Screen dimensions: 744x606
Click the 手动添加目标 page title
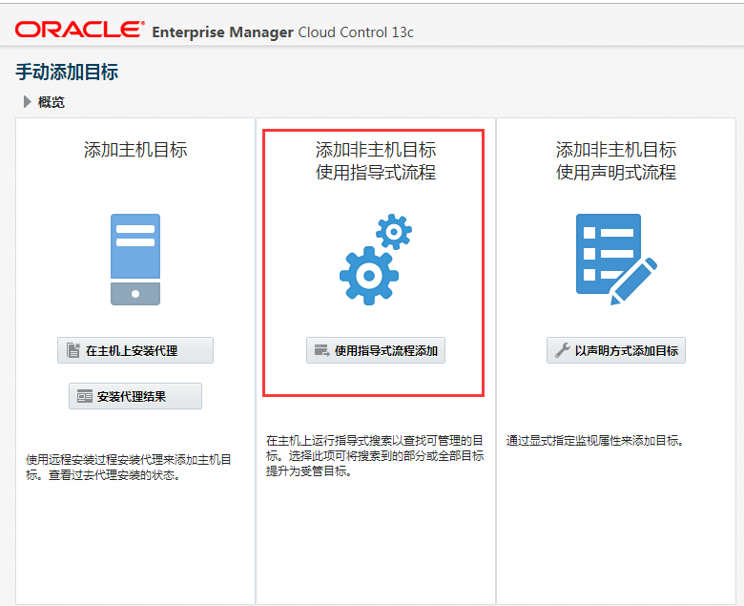click(67, 73)
